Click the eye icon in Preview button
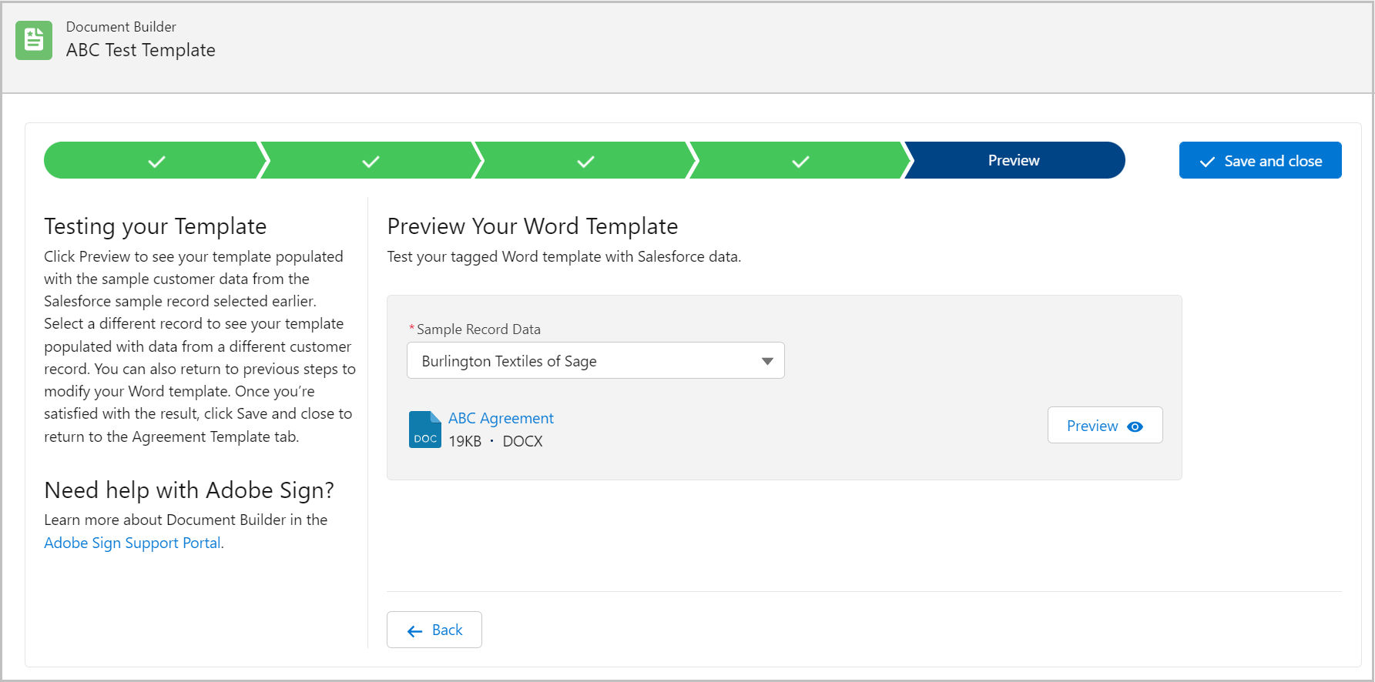The height and width of the screenshot is (682, 1375). click(x=1135, y=426)
